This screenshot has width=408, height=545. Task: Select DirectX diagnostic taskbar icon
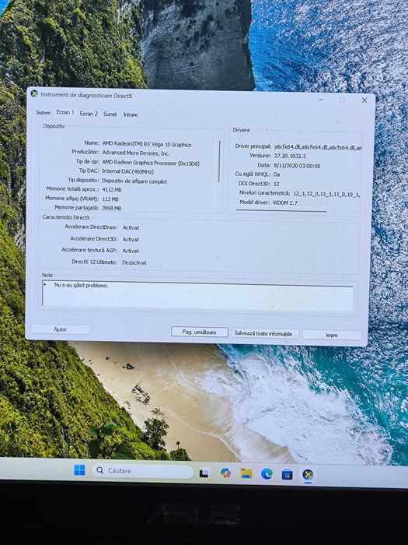coord(308,474)
